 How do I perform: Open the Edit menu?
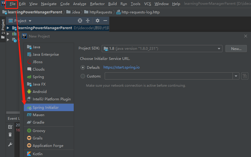(22, 4)
